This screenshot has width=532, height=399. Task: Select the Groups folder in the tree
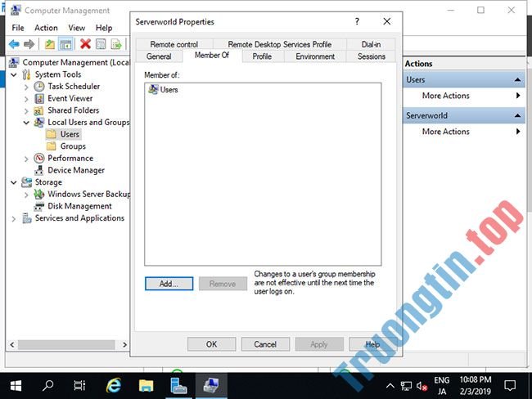tap(73, 146)
